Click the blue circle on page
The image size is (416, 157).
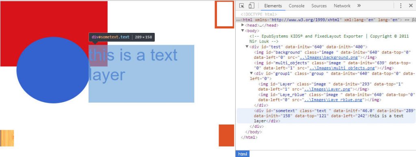(53, 70)
